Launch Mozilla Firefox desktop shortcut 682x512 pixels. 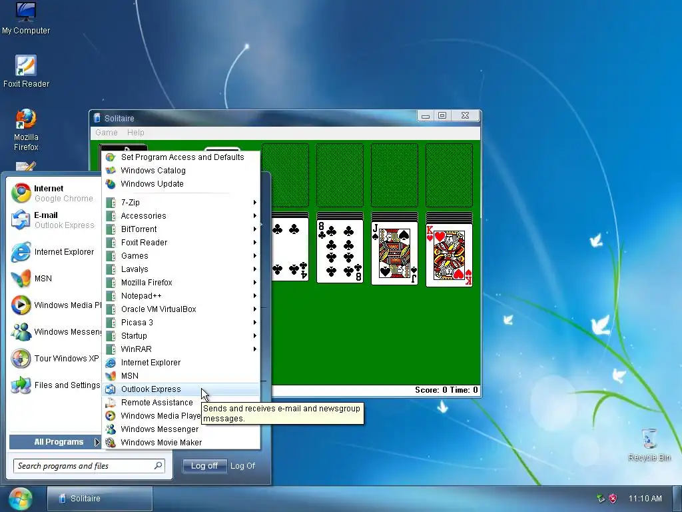pos(26,130)
